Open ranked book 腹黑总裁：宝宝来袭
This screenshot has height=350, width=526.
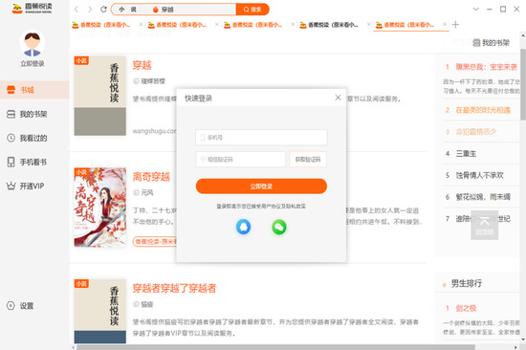pos(486,67)
